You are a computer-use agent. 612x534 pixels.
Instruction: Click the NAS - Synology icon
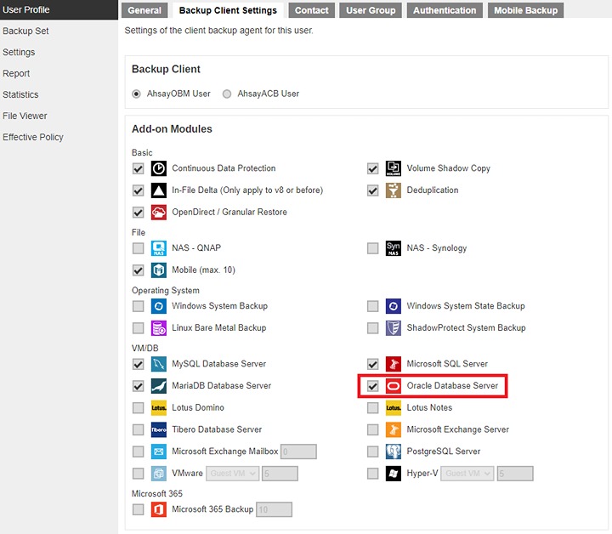(x=394, y=248)
